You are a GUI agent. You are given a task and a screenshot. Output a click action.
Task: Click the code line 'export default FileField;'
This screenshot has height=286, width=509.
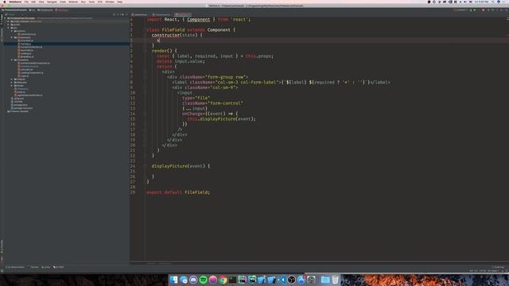coord(178,192)
